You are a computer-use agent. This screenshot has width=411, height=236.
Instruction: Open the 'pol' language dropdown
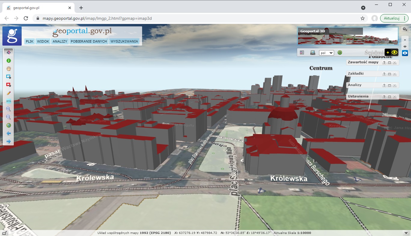tap(327, 53)
